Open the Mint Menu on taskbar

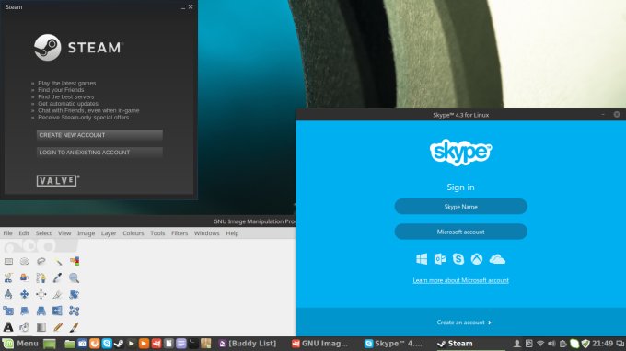coord(20,344)
